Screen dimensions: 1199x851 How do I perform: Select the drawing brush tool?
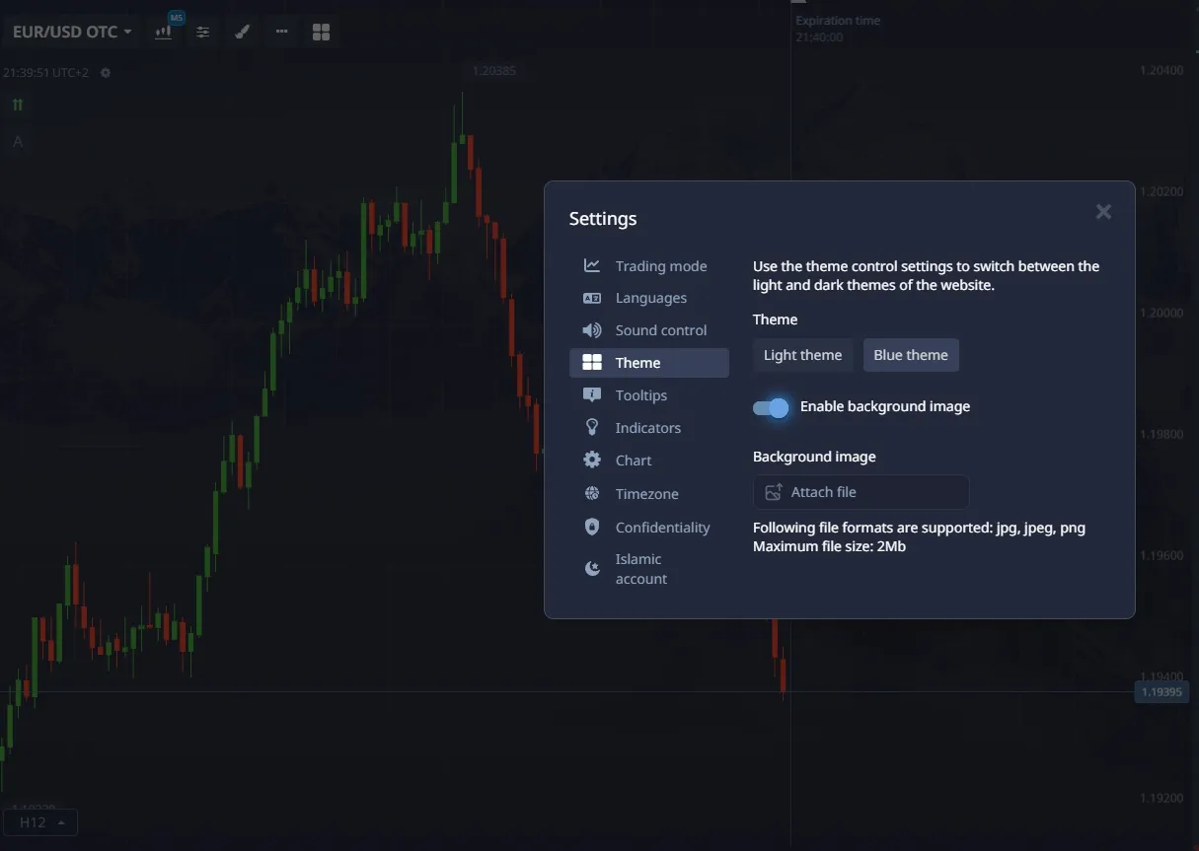[x=242, y=32]
